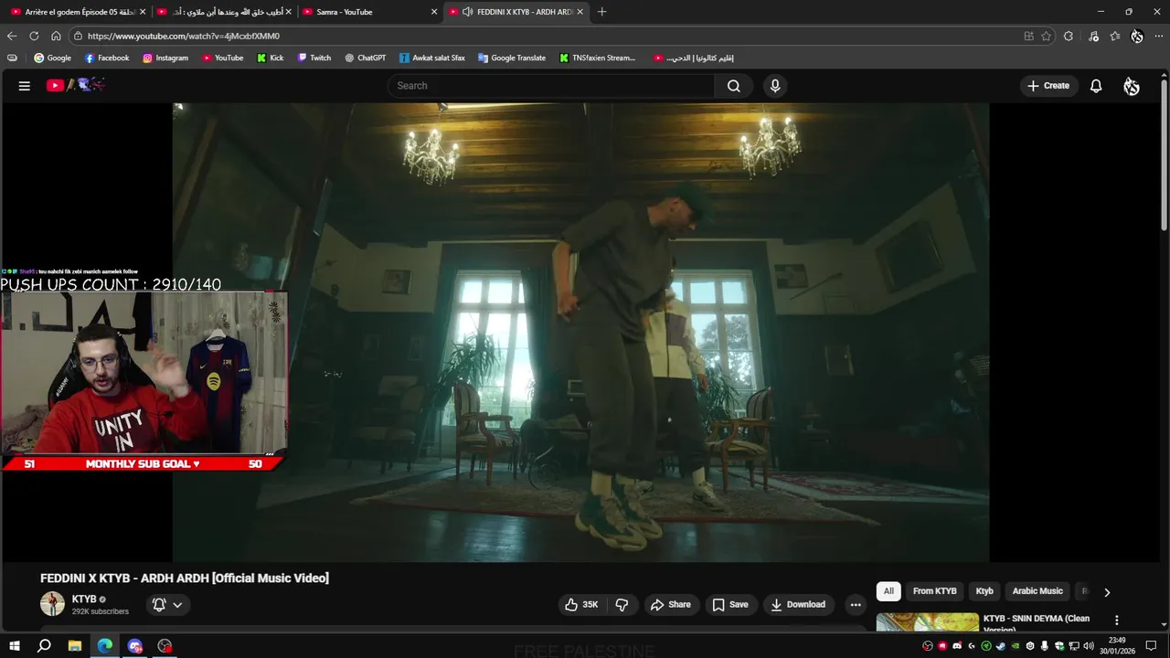Switch to the second Arabic-titled YouTube tab
Viewport: 1170px width, 658px height.
click(x=223, y=12)
